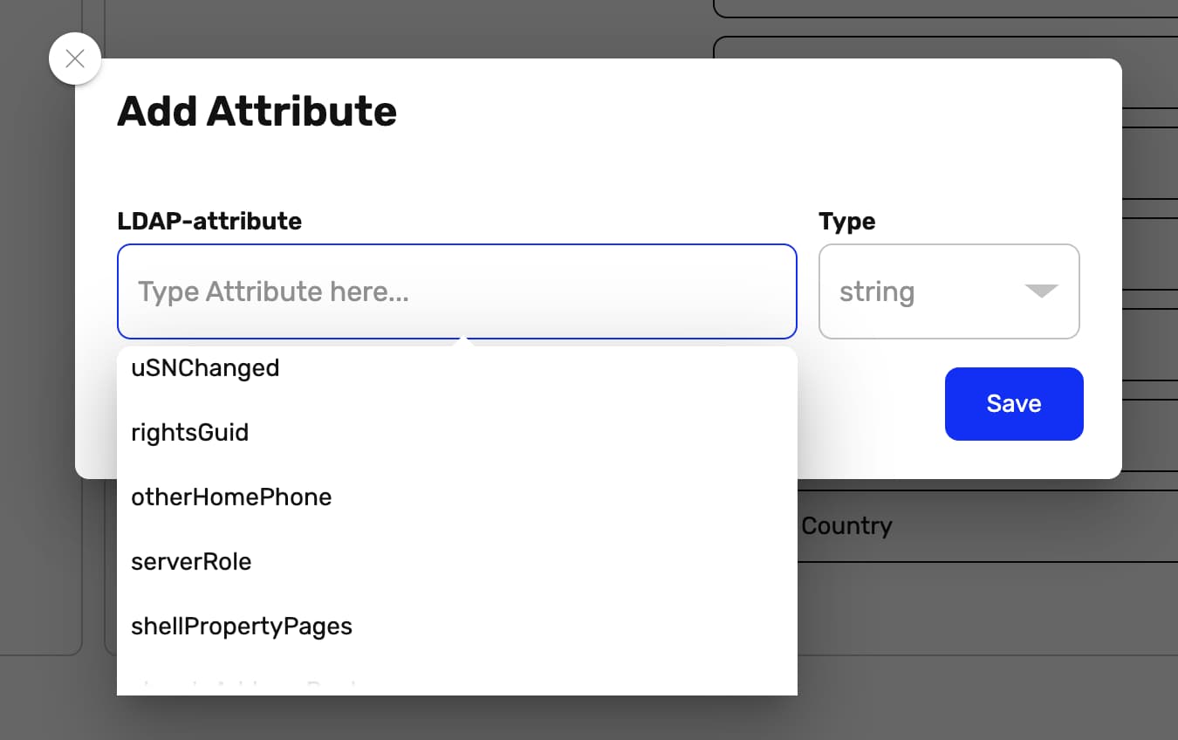Close the Add Attribute dialog with the X icon

(75, 58)
